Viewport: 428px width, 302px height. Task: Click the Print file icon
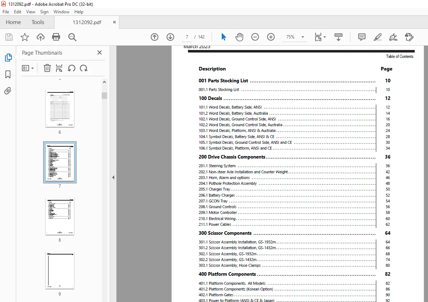coord(56,37)
